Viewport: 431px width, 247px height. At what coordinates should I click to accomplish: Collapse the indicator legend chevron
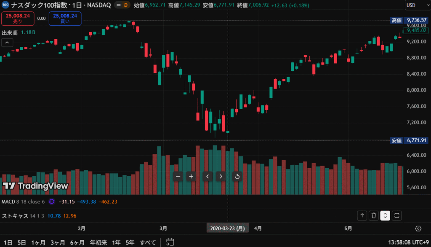(7, 43)
